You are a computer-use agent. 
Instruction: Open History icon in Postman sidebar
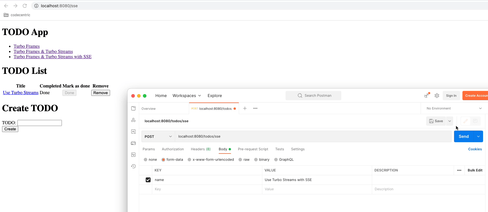point(133,166)
